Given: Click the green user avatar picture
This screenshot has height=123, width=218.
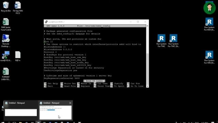Looking at the screenshot, I should click(209, 8).
